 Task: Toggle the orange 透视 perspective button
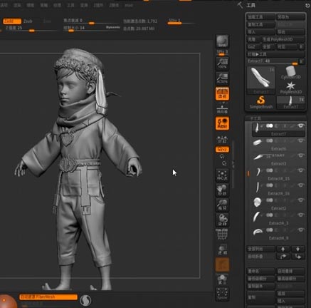tap(222, 93)
